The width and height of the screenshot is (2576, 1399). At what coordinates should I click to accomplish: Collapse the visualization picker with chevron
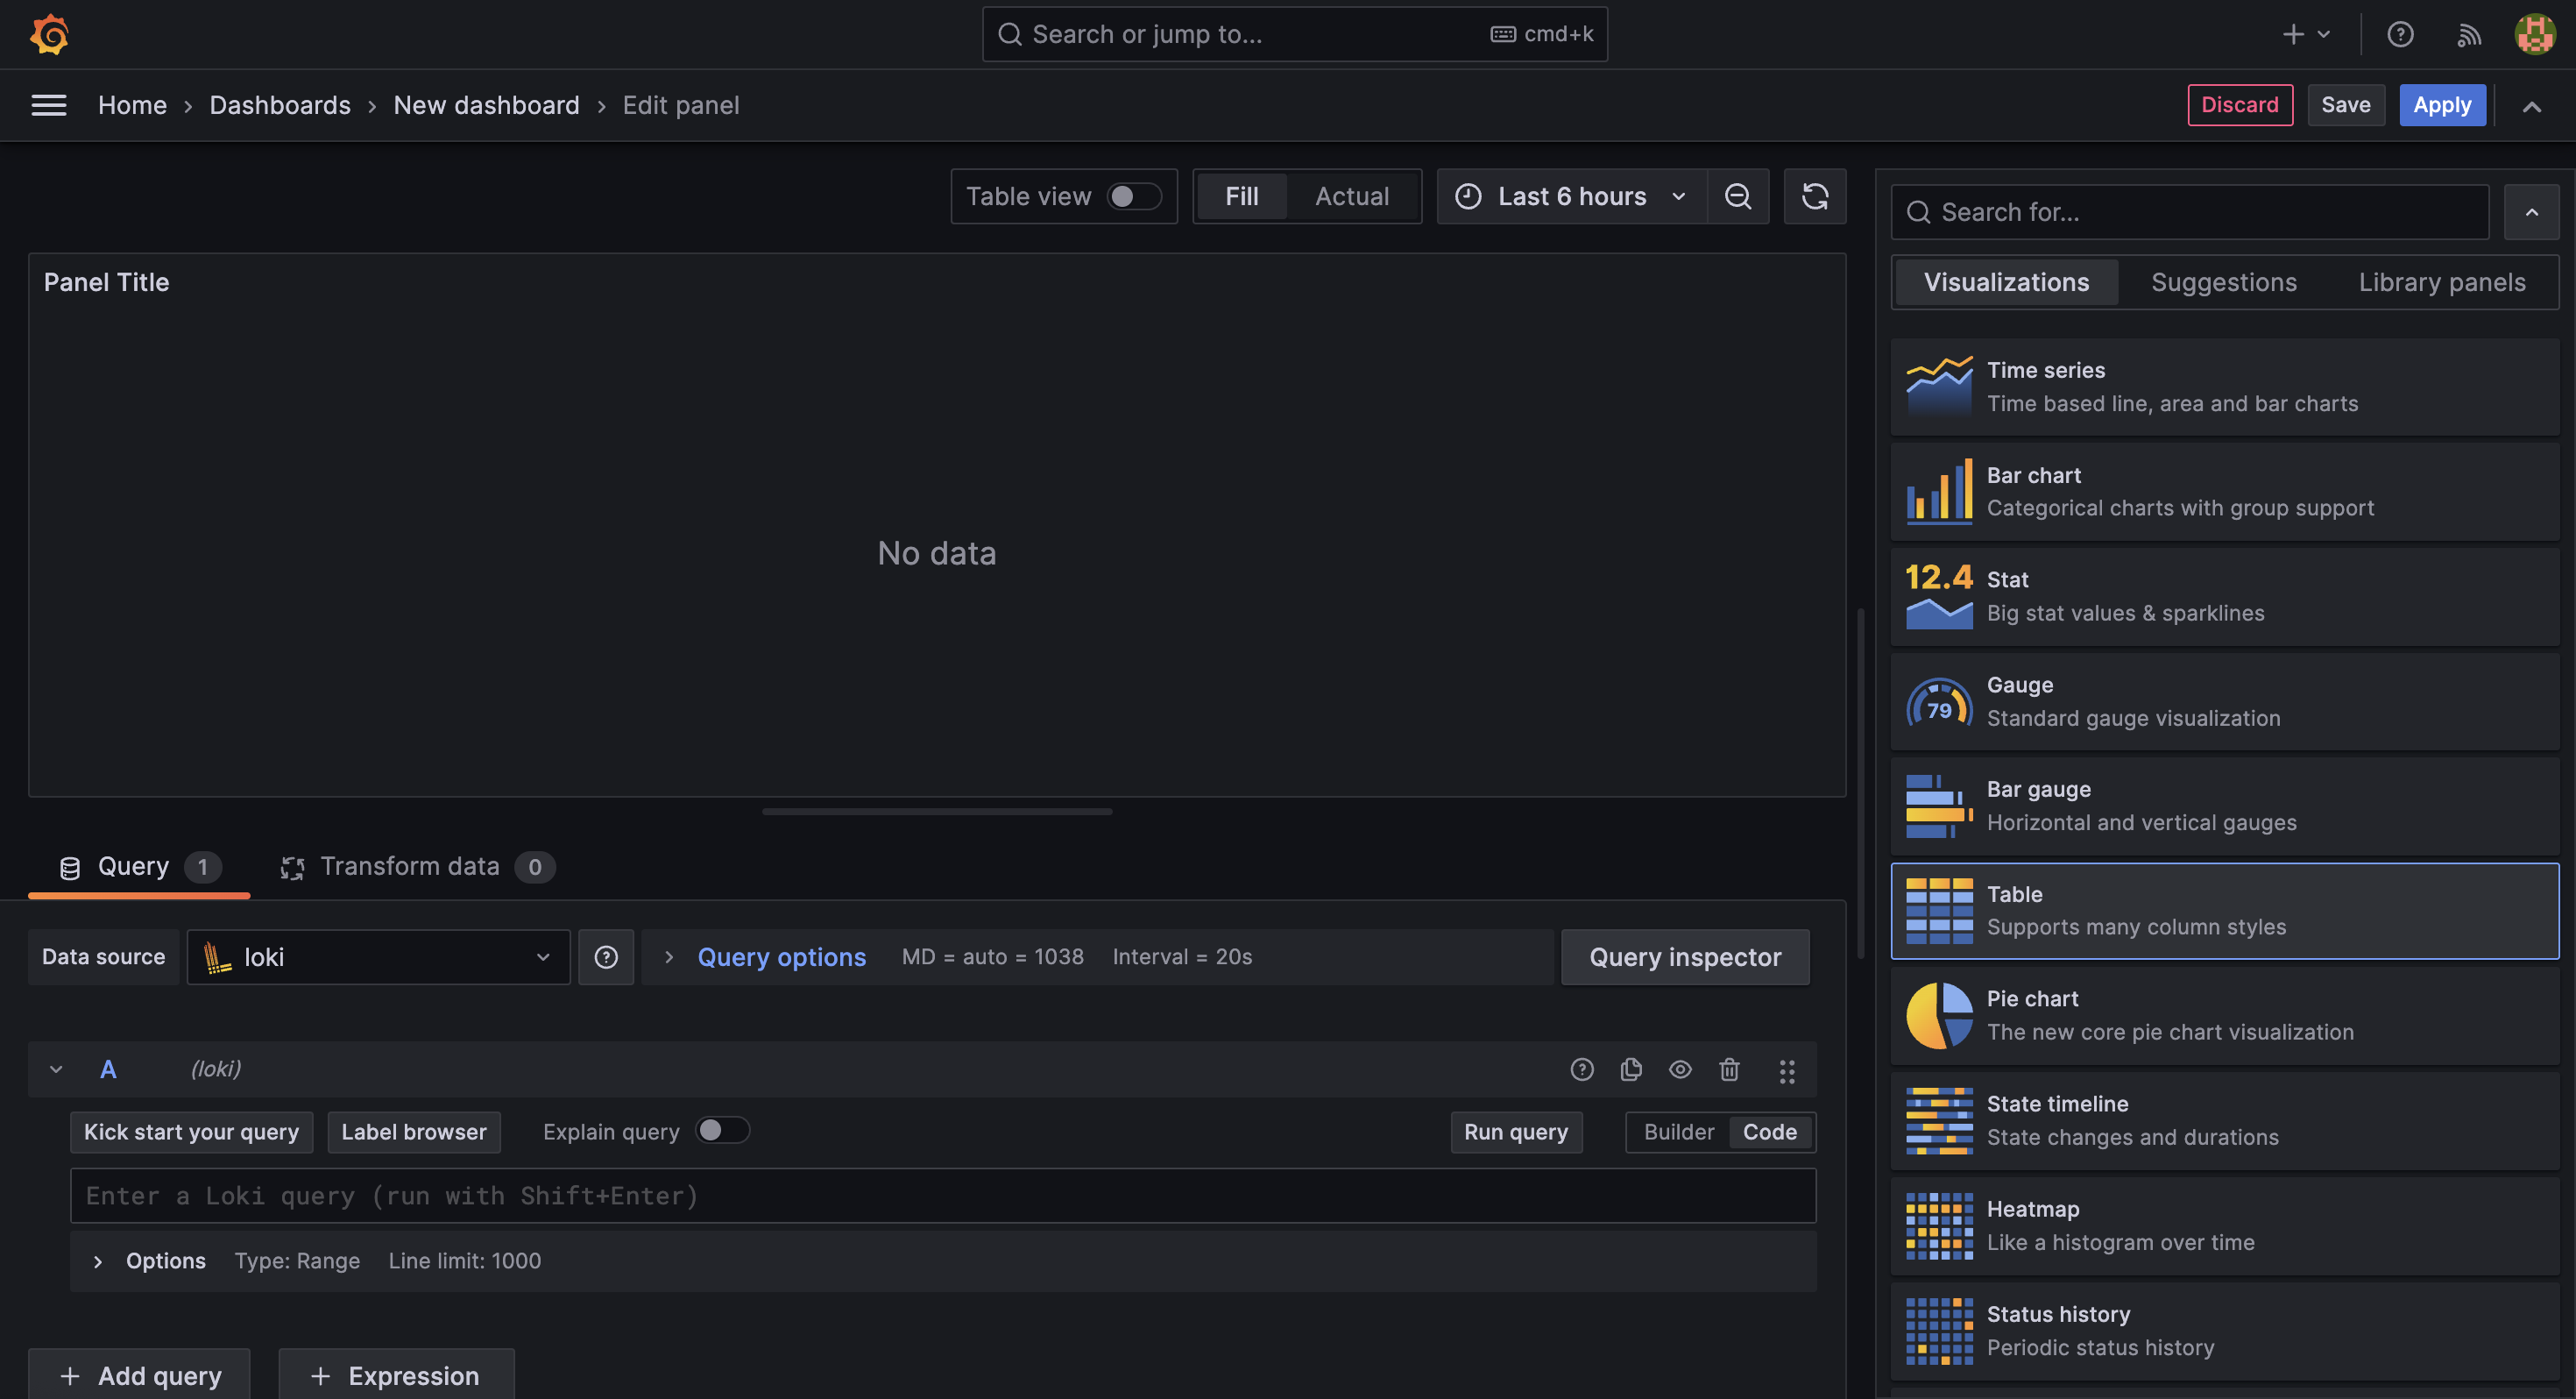[2531, 212]
